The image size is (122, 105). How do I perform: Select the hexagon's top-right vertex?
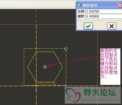[54, 52]
